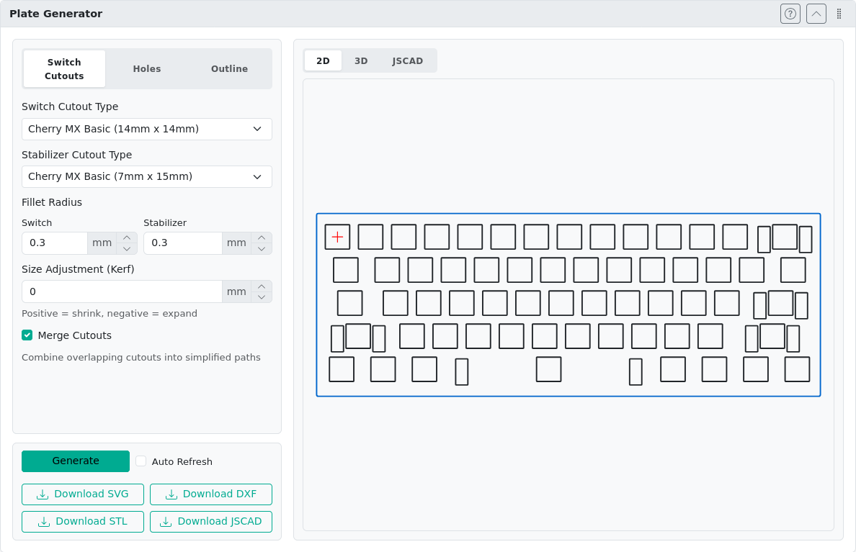
Task: Open the Switch Cutout Type dropdown
Action: click(147, 129)
